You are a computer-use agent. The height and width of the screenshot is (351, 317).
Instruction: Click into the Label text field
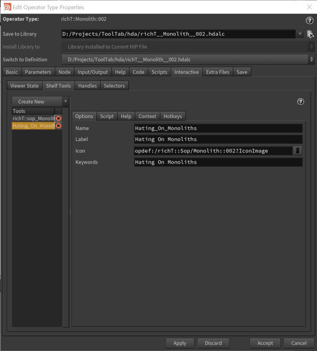[218, 139]
